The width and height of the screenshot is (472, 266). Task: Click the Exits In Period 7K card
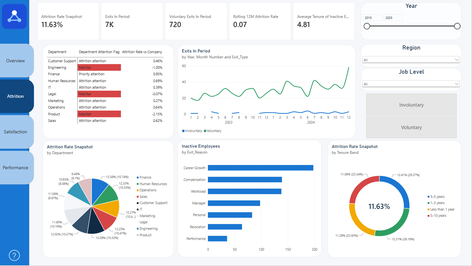pos(132,21)
